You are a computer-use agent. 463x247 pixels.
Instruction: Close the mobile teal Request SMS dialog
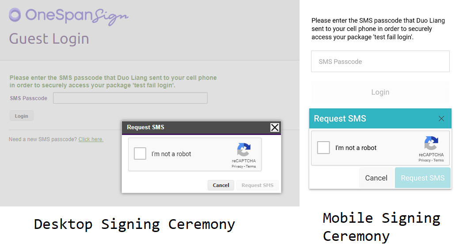click(x=441, y=119)
